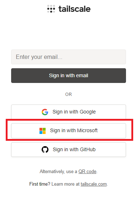
Task: Click the tailscale wordmark text
Action: (74, 9)
